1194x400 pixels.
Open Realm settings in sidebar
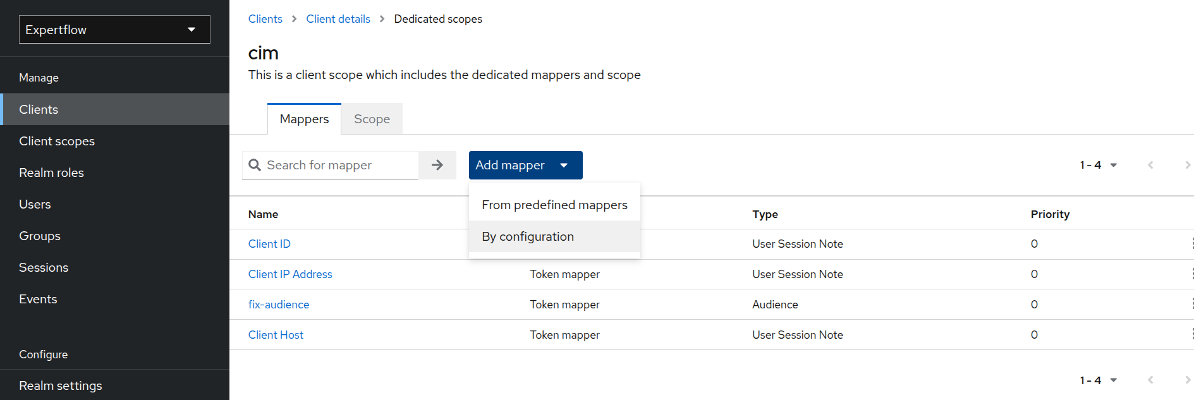click(x=61, y=385)
